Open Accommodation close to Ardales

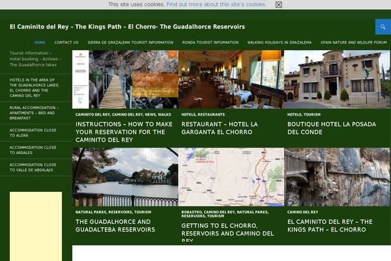[33, 150]
